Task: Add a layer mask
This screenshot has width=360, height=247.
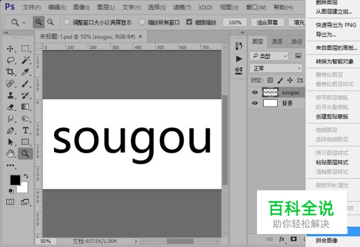Action: (293, 239)
